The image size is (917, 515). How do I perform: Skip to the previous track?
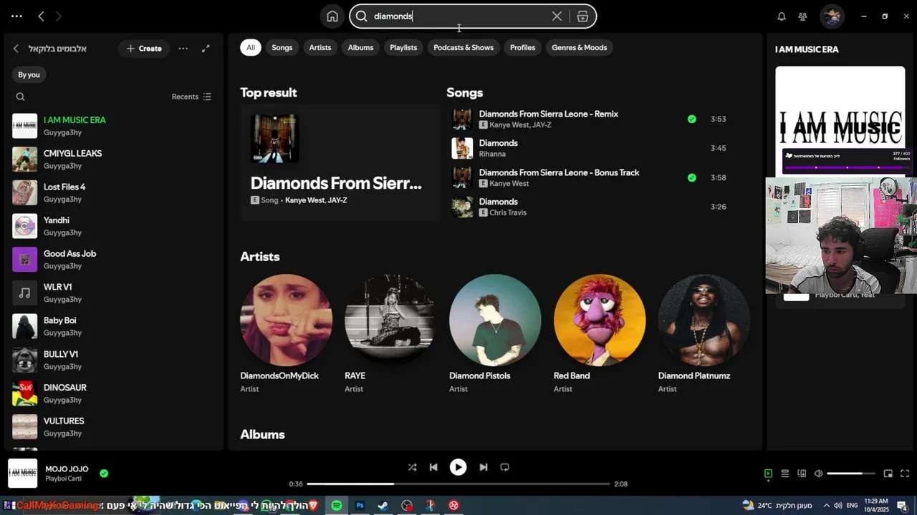(433, 467)
